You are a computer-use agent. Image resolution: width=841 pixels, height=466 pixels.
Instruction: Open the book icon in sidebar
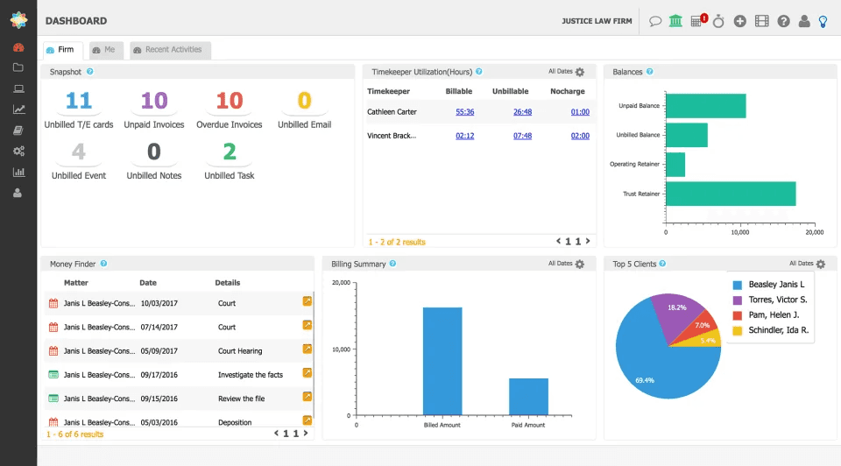pyautogui.click(x=18, y=131)
